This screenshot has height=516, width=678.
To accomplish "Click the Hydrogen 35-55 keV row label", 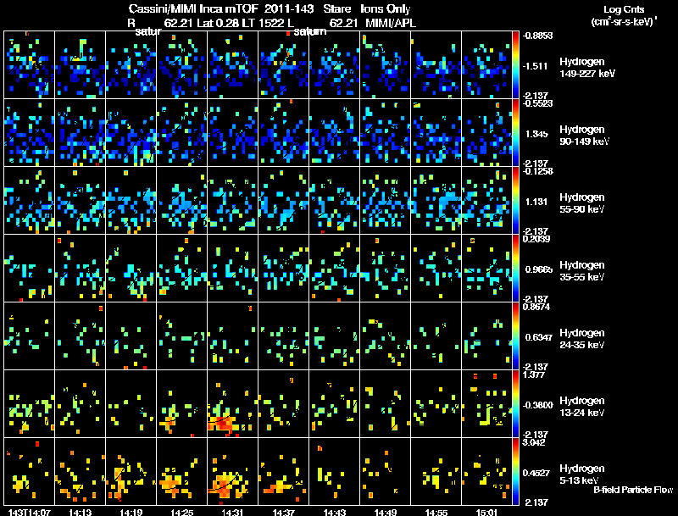I will coord(582,271).
